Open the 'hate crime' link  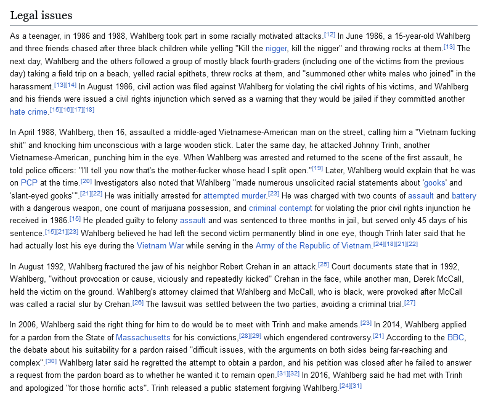click(28, 112)
